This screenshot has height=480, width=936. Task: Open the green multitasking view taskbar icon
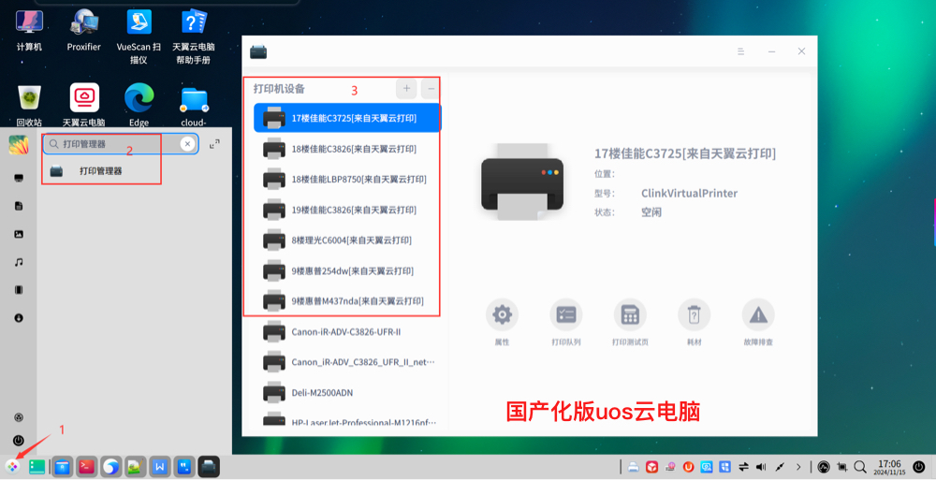coord(37,466)
